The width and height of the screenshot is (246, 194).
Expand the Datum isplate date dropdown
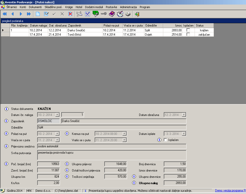pos(184,134)
